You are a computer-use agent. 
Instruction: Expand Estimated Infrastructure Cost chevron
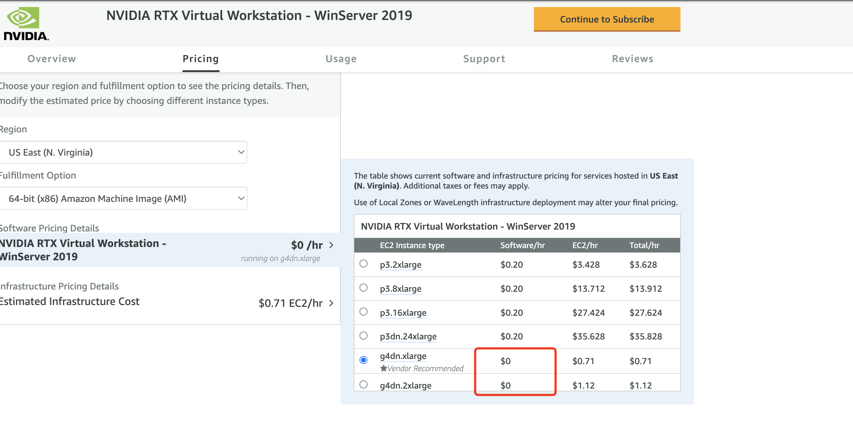[x=331, y=303]
